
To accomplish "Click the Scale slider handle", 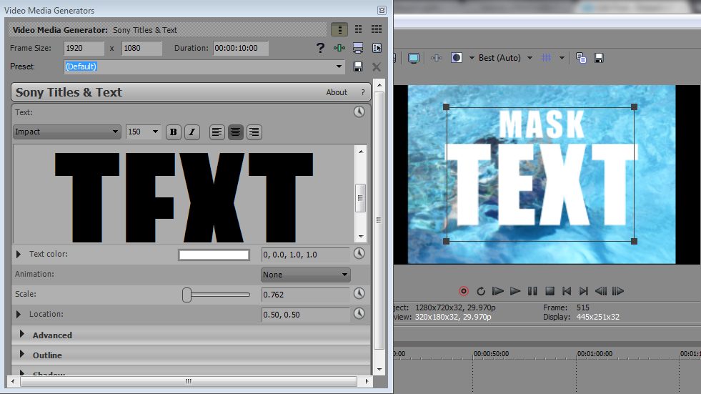I will click(187, 295).
